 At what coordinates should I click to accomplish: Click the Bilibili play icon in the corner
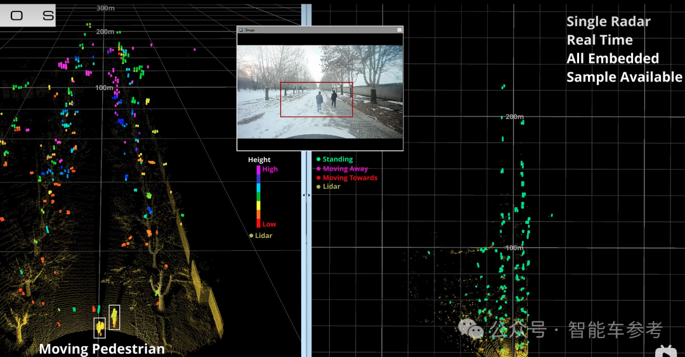[x=666, y=351]
